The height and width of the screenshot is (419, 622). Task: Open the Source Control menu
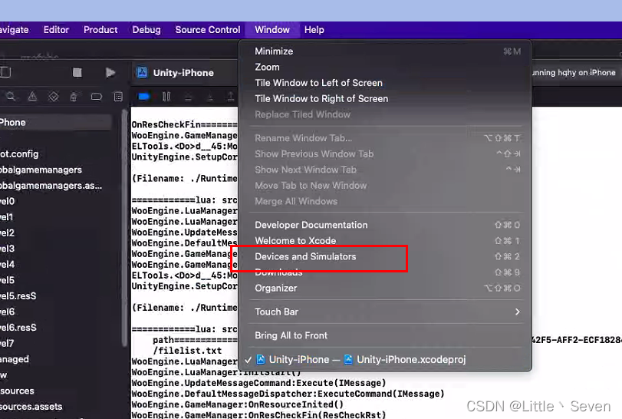(x=208, y=30)
